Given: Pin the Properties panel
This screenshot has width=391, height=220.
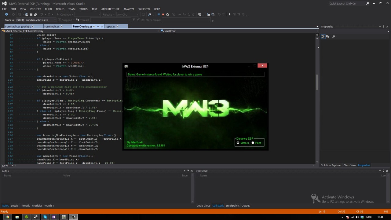Looking at the screenshot, I should 384,27.
